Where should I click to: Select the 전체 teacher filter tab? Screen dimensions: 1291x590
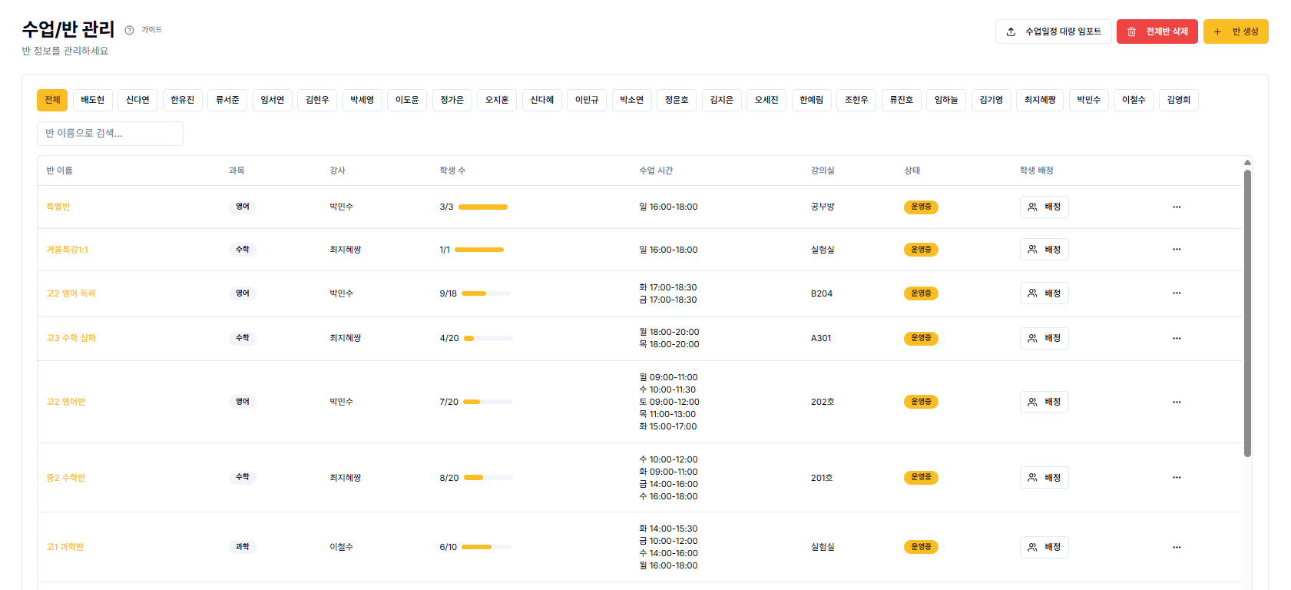(x=52, y=100)
